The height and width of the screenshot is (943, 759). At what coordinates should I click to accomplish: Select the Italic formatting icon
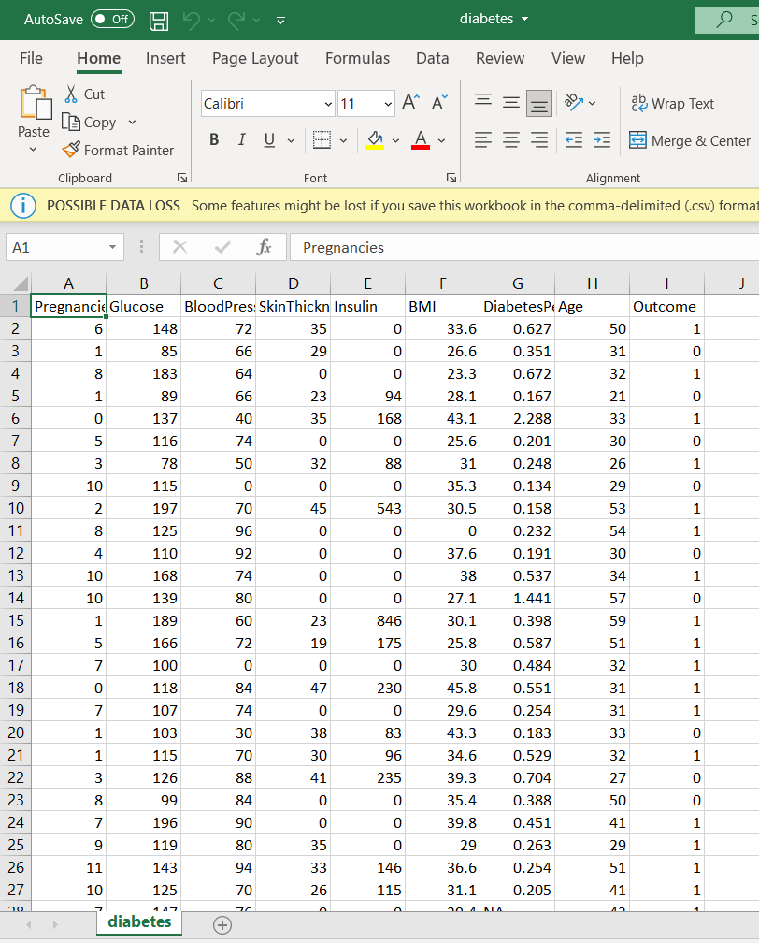coord(240,139)
